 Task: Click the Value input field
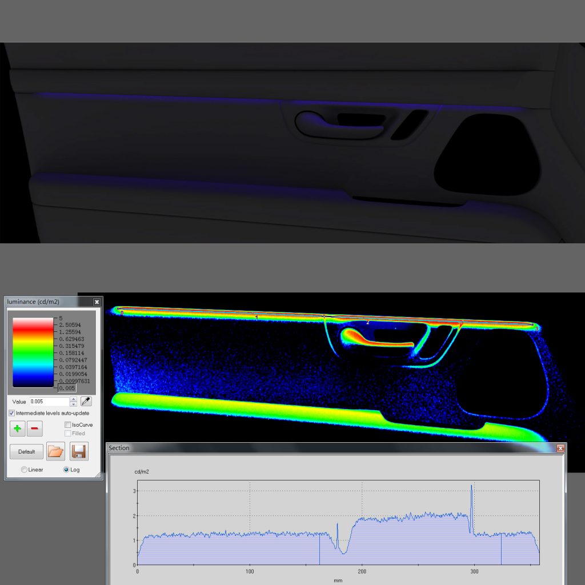[48, 402]
